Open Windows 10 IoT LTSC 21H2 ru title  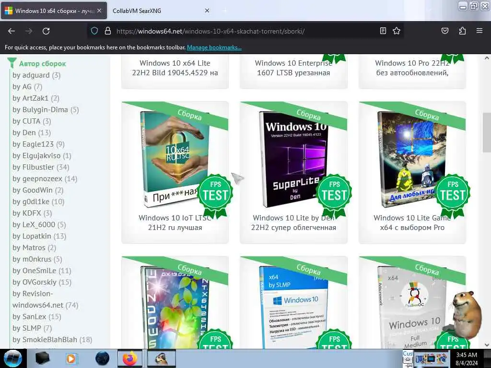pos(175,222)
